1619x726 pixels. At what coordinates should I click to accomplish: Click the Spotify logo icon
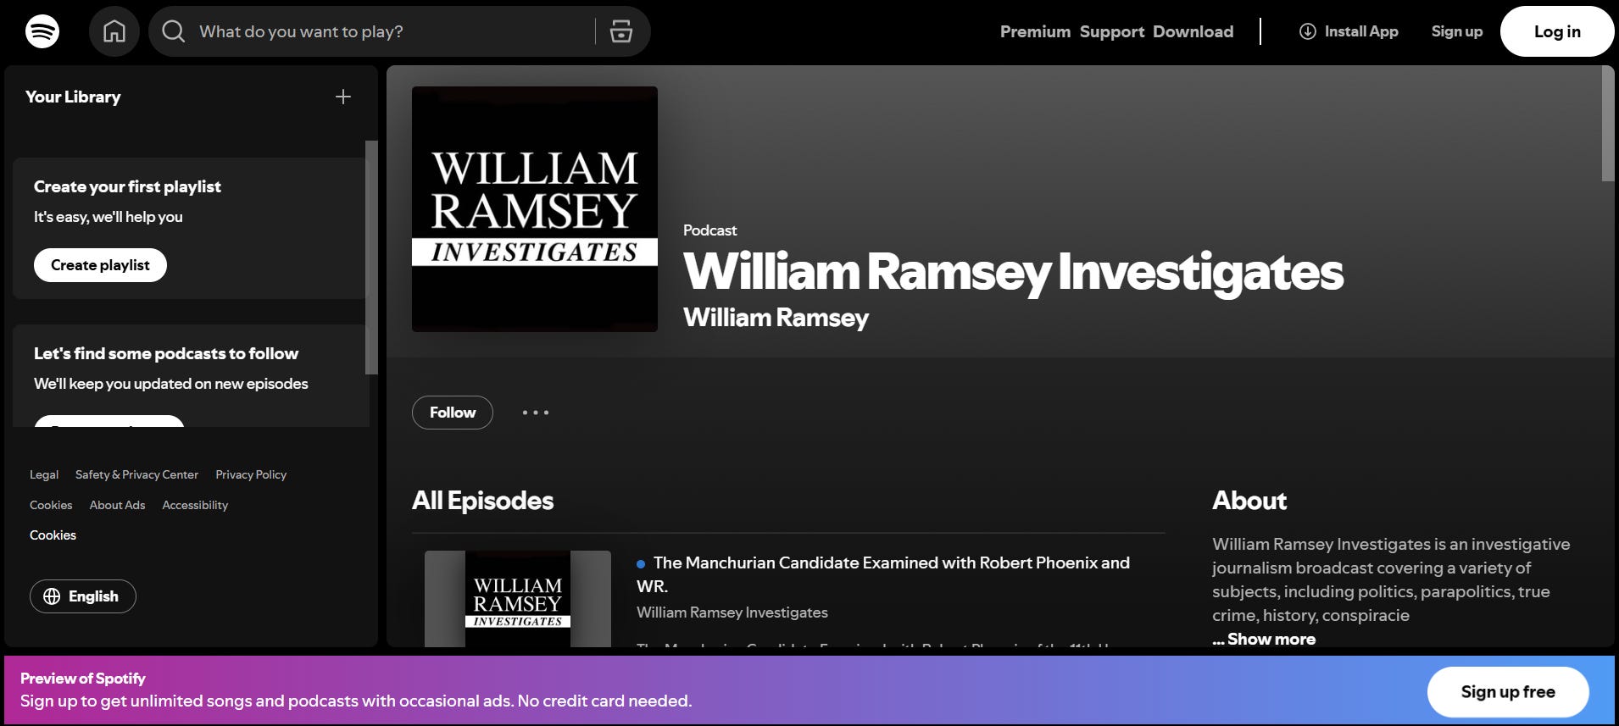click(42, 31)
